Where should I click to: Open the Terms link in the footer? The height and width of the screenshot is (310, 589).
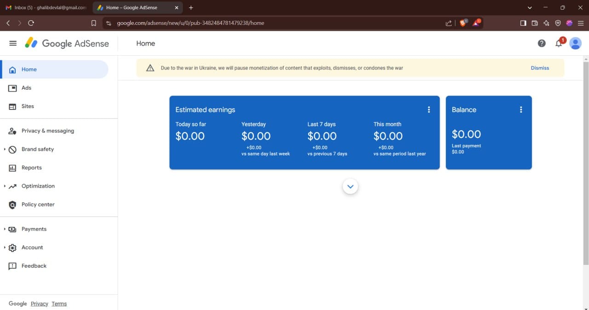coord(59,304)
